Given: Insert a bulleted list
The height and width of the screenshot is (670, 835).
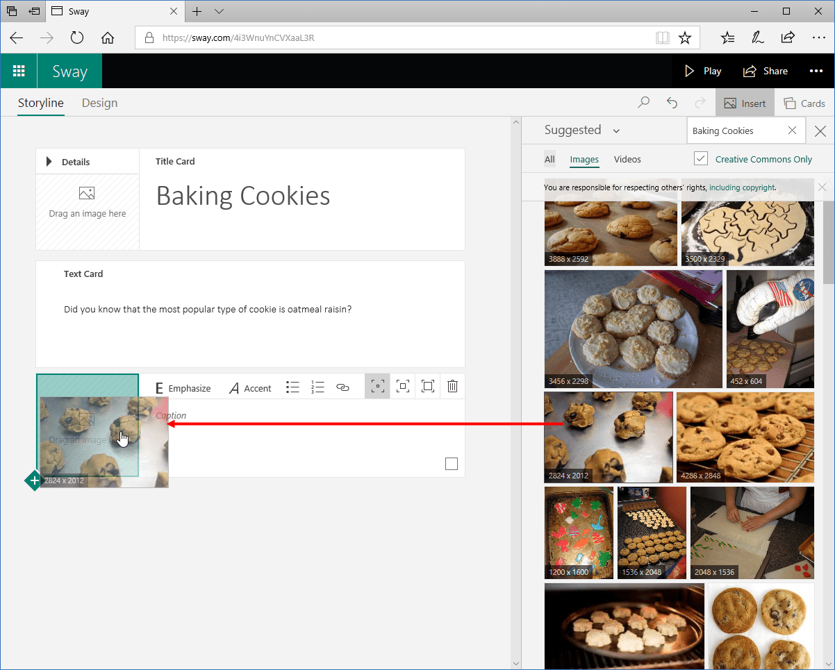Looking at the screenshot, I should (293, 387).
